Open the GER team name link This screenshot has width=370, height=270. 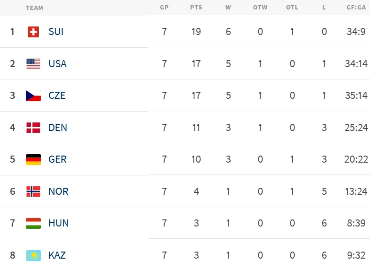(x=57, y=159)
